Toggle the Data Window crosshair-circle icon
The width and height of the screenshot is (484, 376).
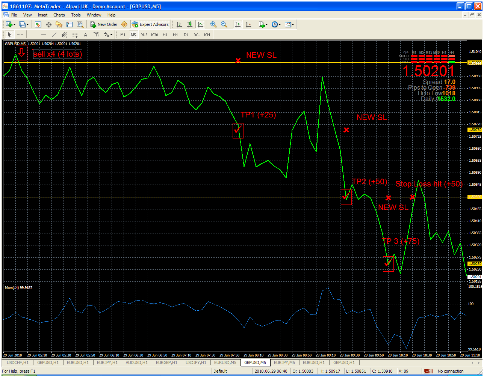coord(48,24)
